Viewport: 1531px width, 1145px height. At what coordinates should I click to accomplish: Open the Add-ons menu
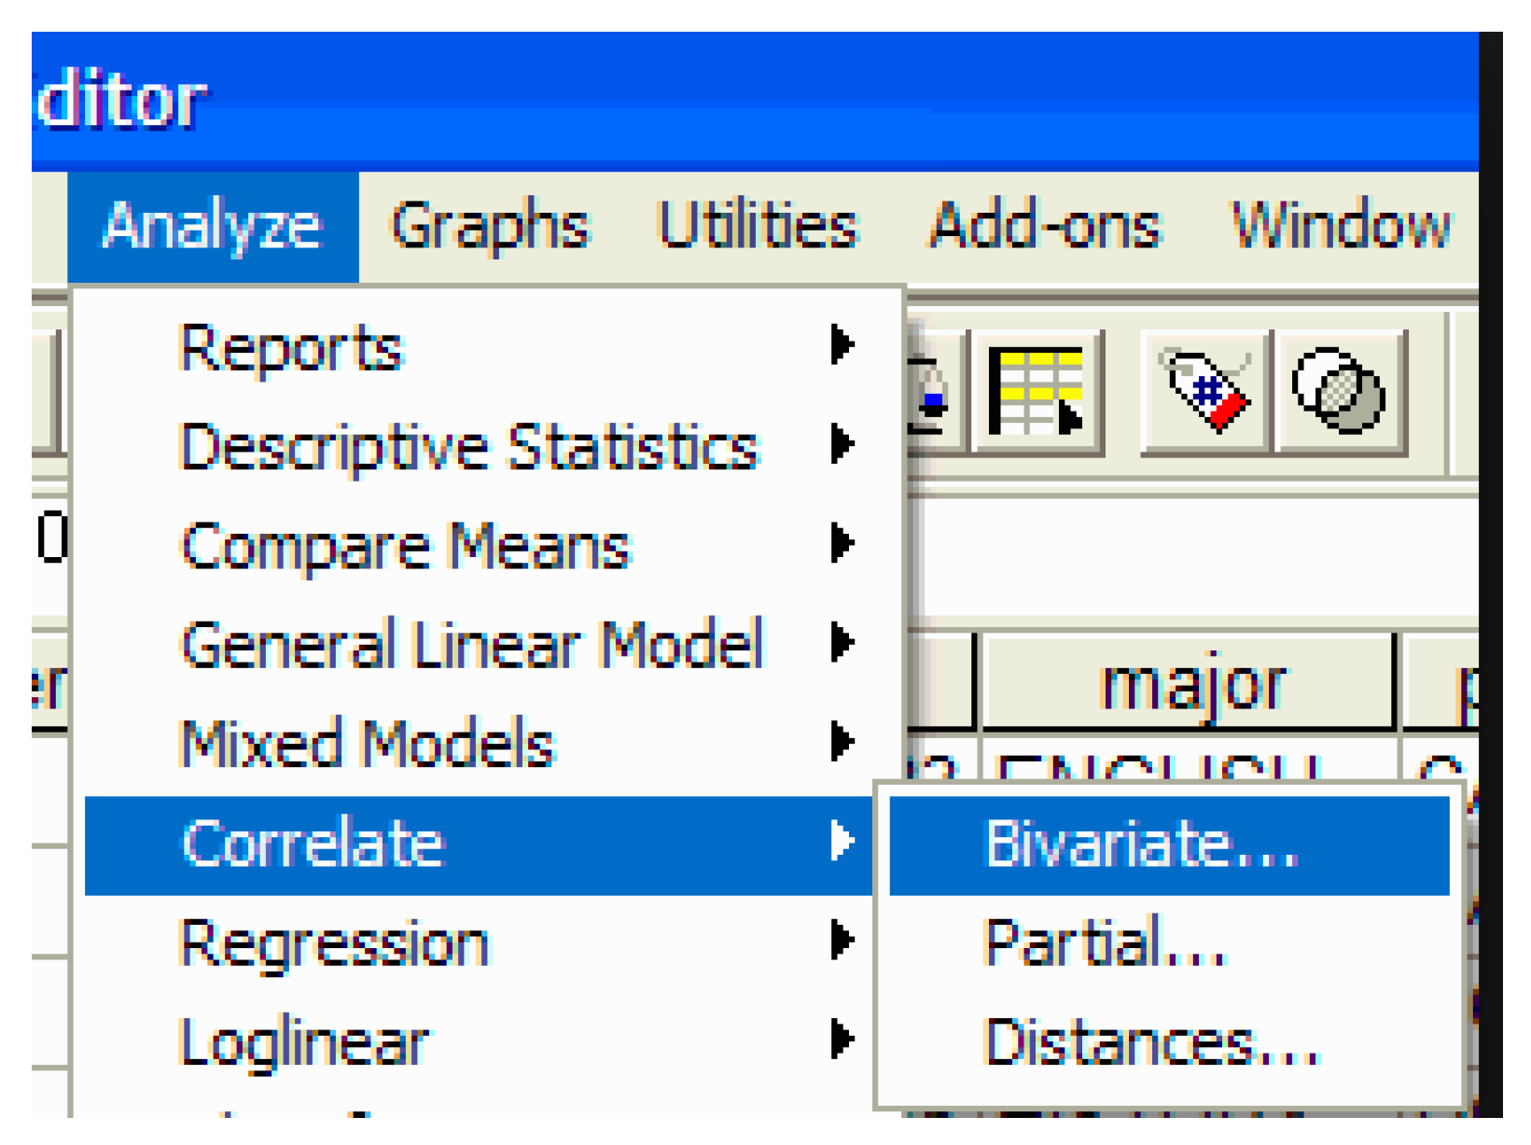click(x=1045, y=227)
